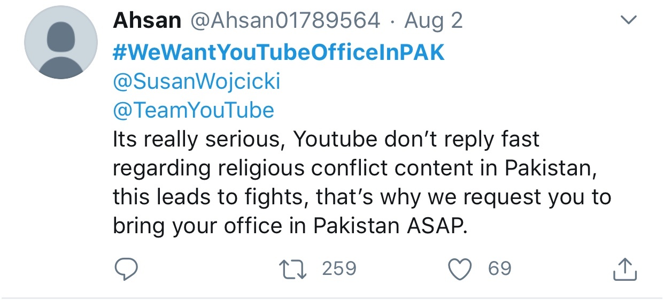The height and width of the screenshot is (307, 664).
Task: Open tweet detail via 'Its really serious' line
Action: tap(326, 140)
